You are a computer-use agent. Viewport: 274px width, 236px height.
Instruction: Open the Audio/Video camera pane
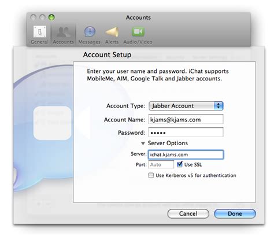coord(138,35)
